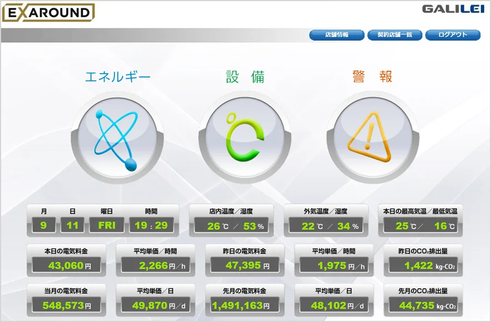Image resolution: width=491 pixels, height=322 pixels.
Task: Click hourly average 1,975円/h value
Action: click(x=334, y=265)
